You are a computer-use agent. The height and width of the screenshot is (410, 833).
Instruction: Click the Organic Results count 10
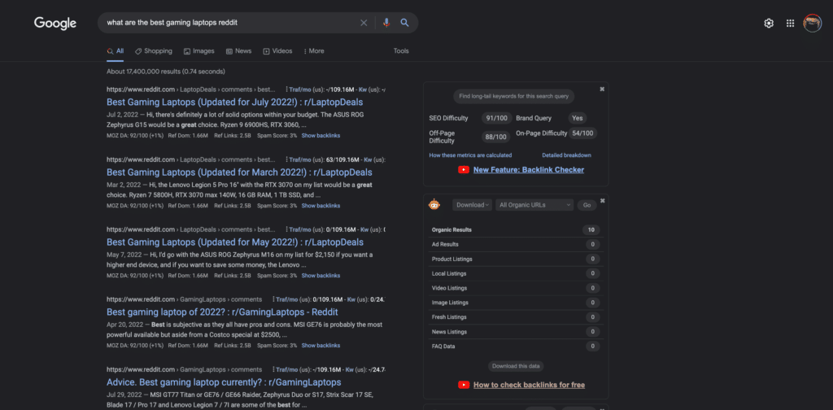[x=591, y=230]
